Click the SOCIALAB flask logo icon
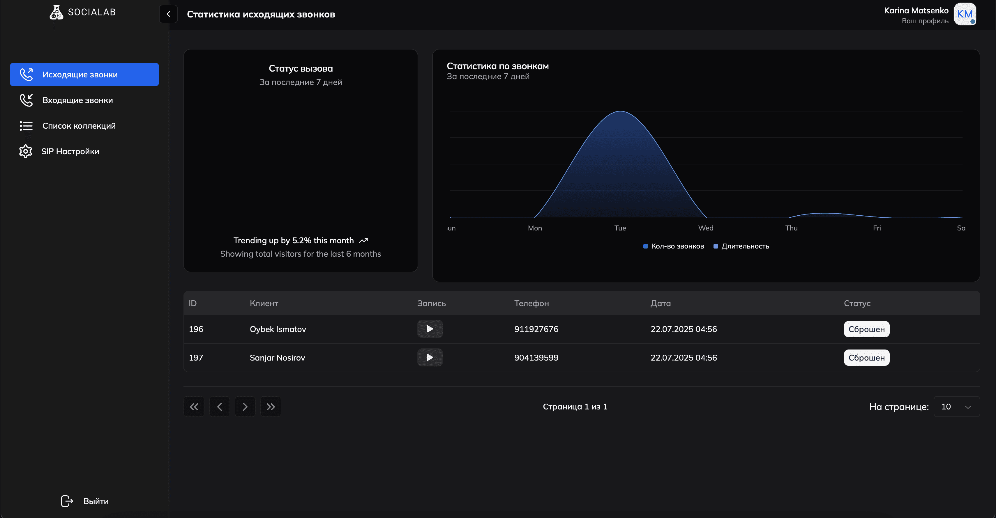Image resolution: width=996 pixels, height=518 pixels. (x=56, y=12)
